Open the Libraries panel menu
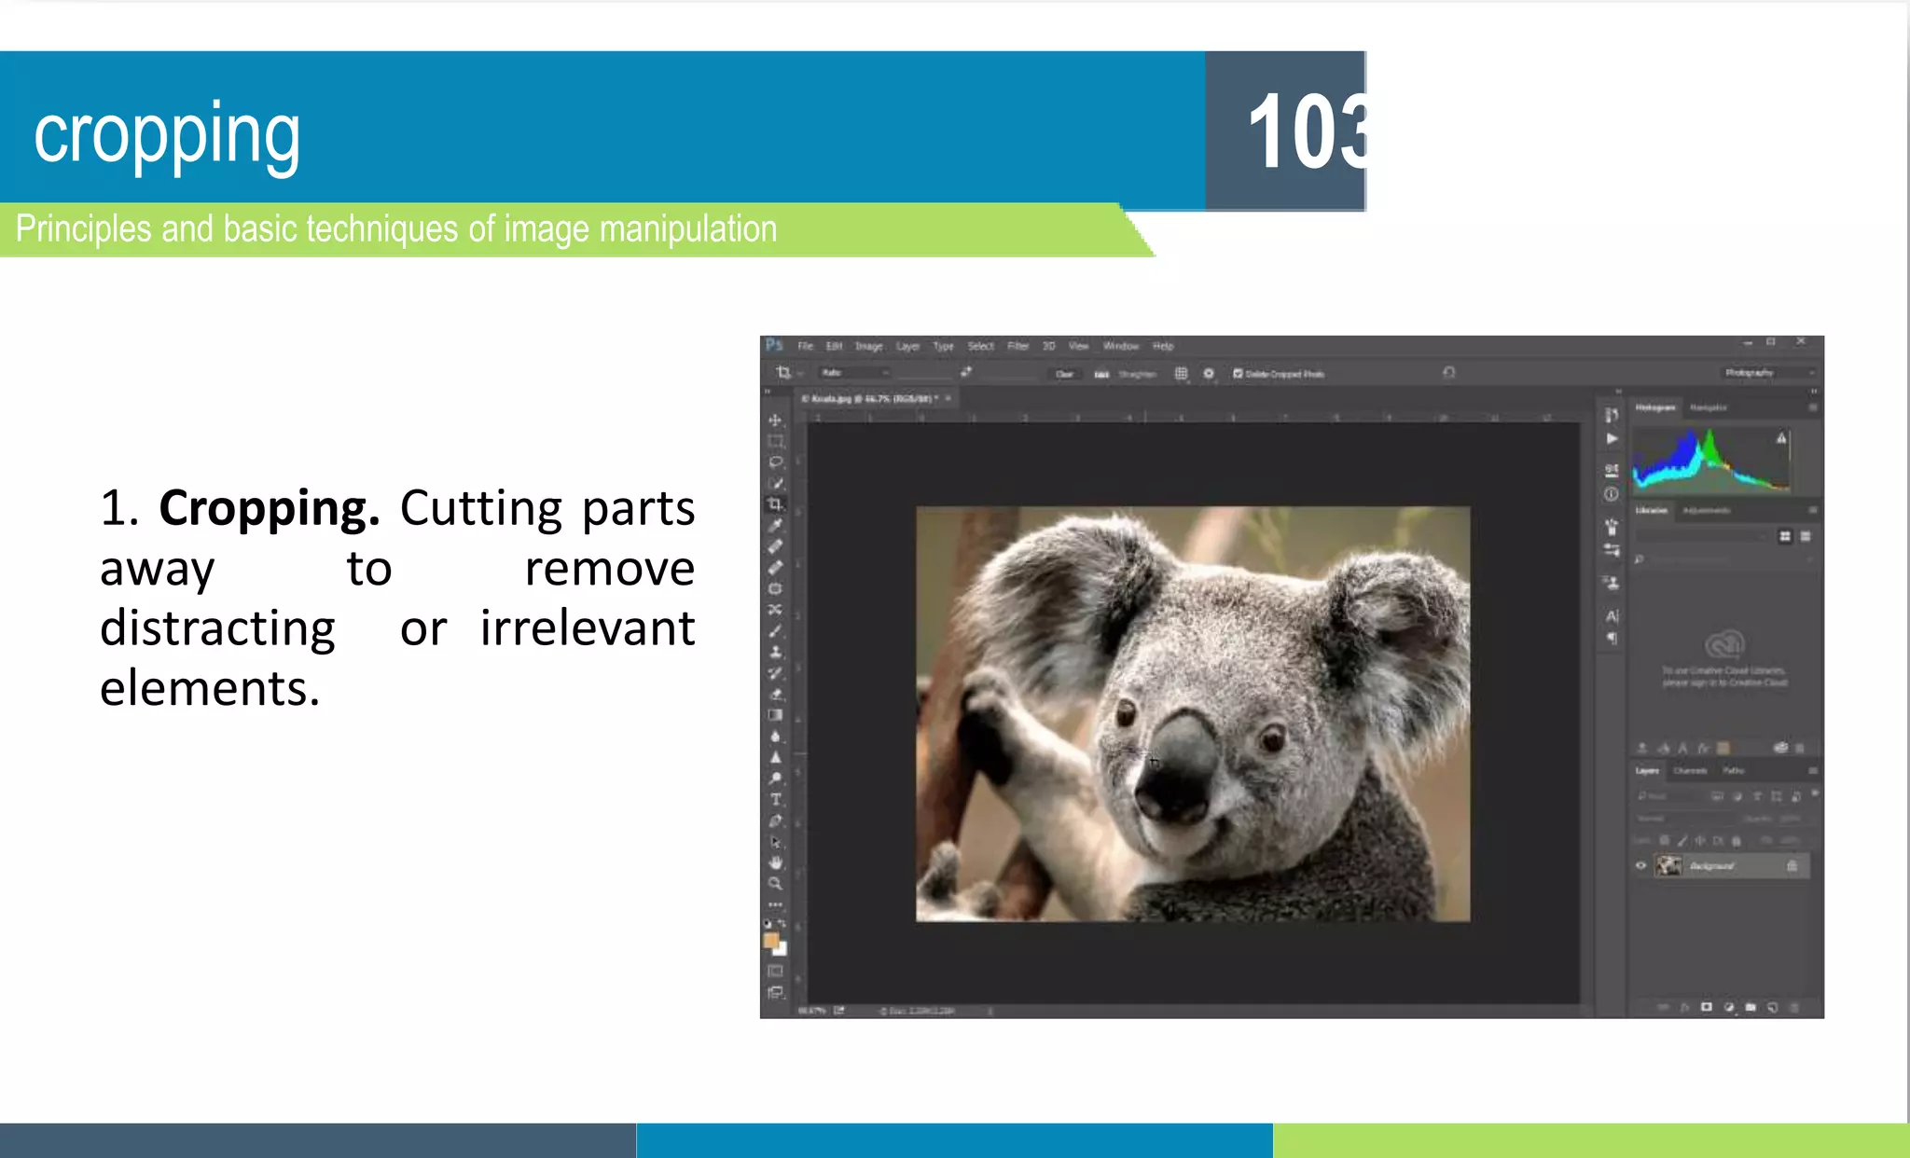 [x=1813, y=510]
